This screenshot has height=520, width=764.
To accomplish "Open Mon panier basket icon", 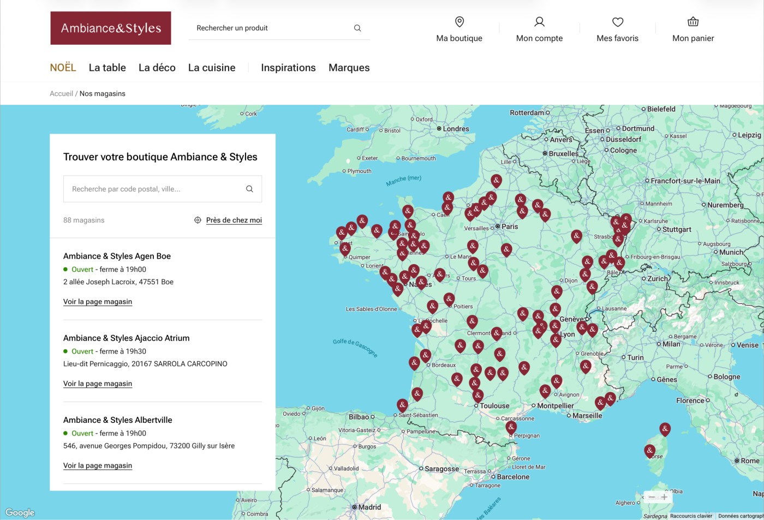I will pos(693,22).
